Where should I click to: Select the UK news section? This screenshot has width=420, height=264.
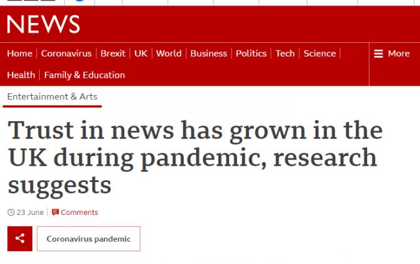[x=141, y=53]
